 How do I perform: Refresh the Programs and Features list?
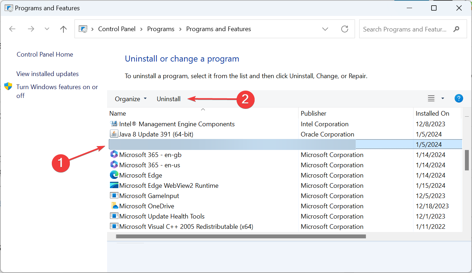coord(345,29)
